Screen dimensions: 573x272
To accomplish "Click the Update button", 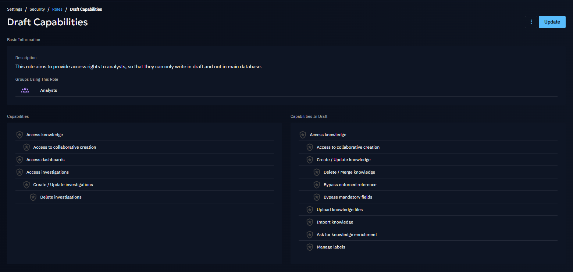I will [552, 22].
